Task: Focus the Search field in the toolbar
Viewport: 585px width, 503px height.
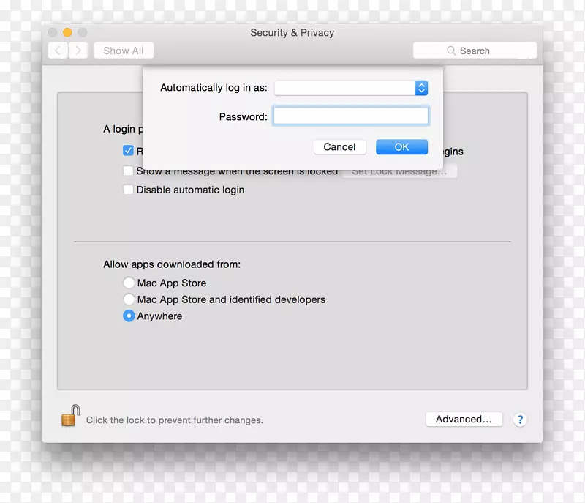Action: click(x=475, y=51)
